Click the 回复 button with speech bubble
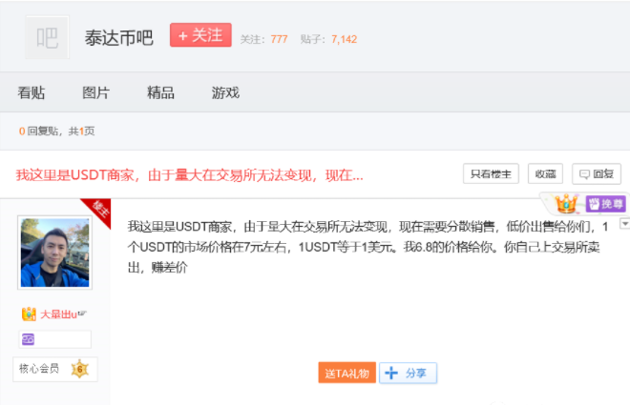 coord(597,174)
